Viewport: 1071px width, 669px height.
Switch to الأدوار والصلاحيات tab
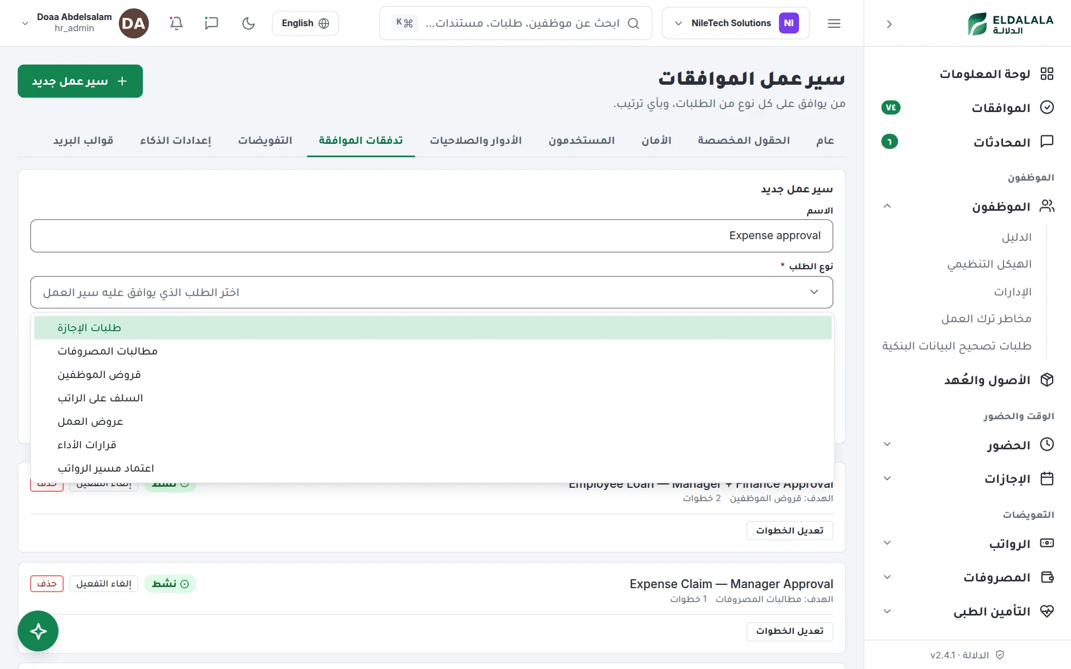point(475,140)
